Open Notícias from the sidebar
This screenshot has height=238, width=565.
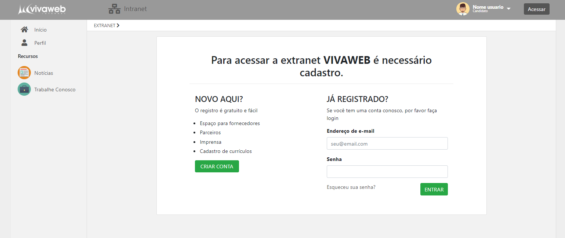pos(44,73)
